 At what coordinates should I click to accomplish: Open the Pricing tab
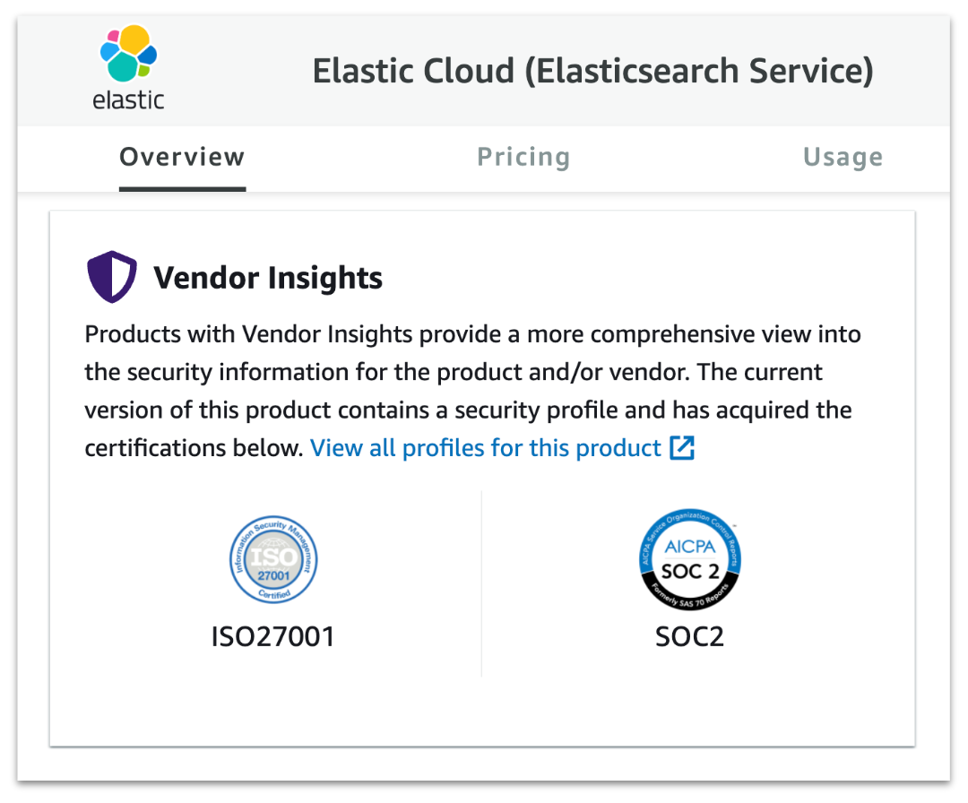click(523, 157)
